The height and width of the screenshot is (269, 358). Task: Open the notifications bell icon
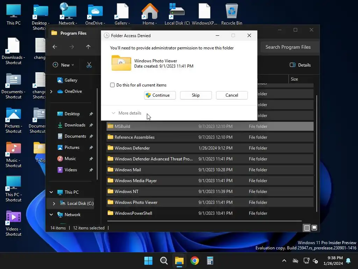coord(349,261)
